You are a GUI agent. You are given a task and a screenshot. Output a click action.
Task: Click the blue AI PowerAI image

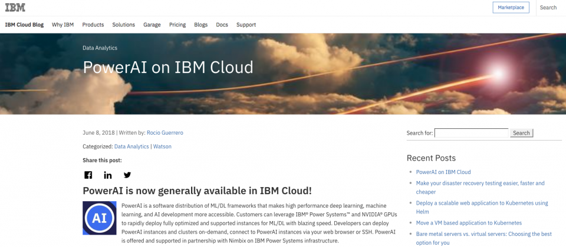[99, 218]
